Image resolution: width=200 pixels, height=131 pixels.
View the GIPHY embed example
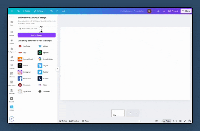click(23, 65)
